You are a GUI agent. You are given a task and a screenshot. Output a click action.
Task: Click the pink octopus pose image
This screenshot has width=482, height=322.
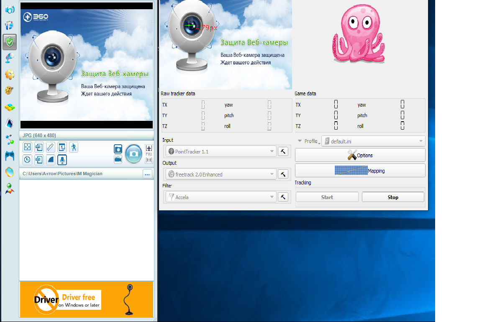click(359, 34)
